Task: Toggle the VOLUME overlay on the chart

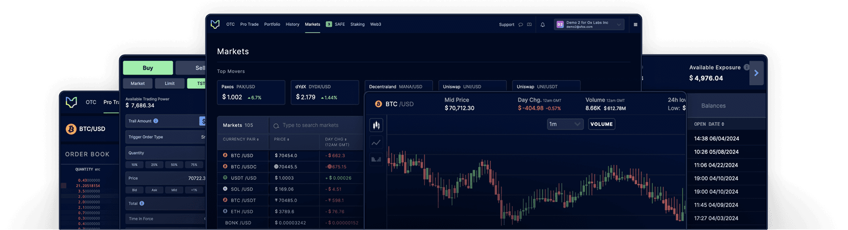Action: point(602,124)
